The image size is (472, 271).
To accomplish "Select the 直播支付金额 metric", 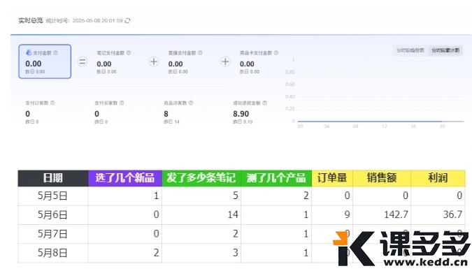I will point(185,62).
